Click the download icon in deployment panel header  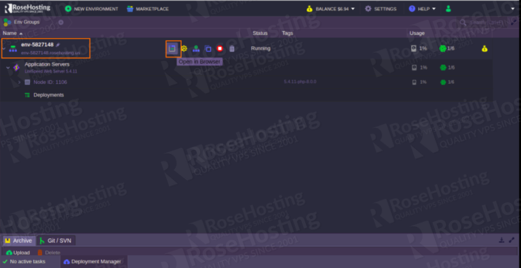(502, 240)
